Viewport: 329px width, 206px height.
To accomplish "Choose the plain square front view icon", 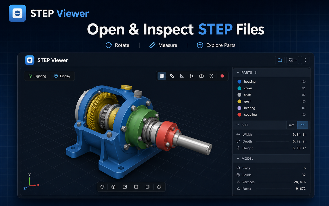I will [136, 187].
